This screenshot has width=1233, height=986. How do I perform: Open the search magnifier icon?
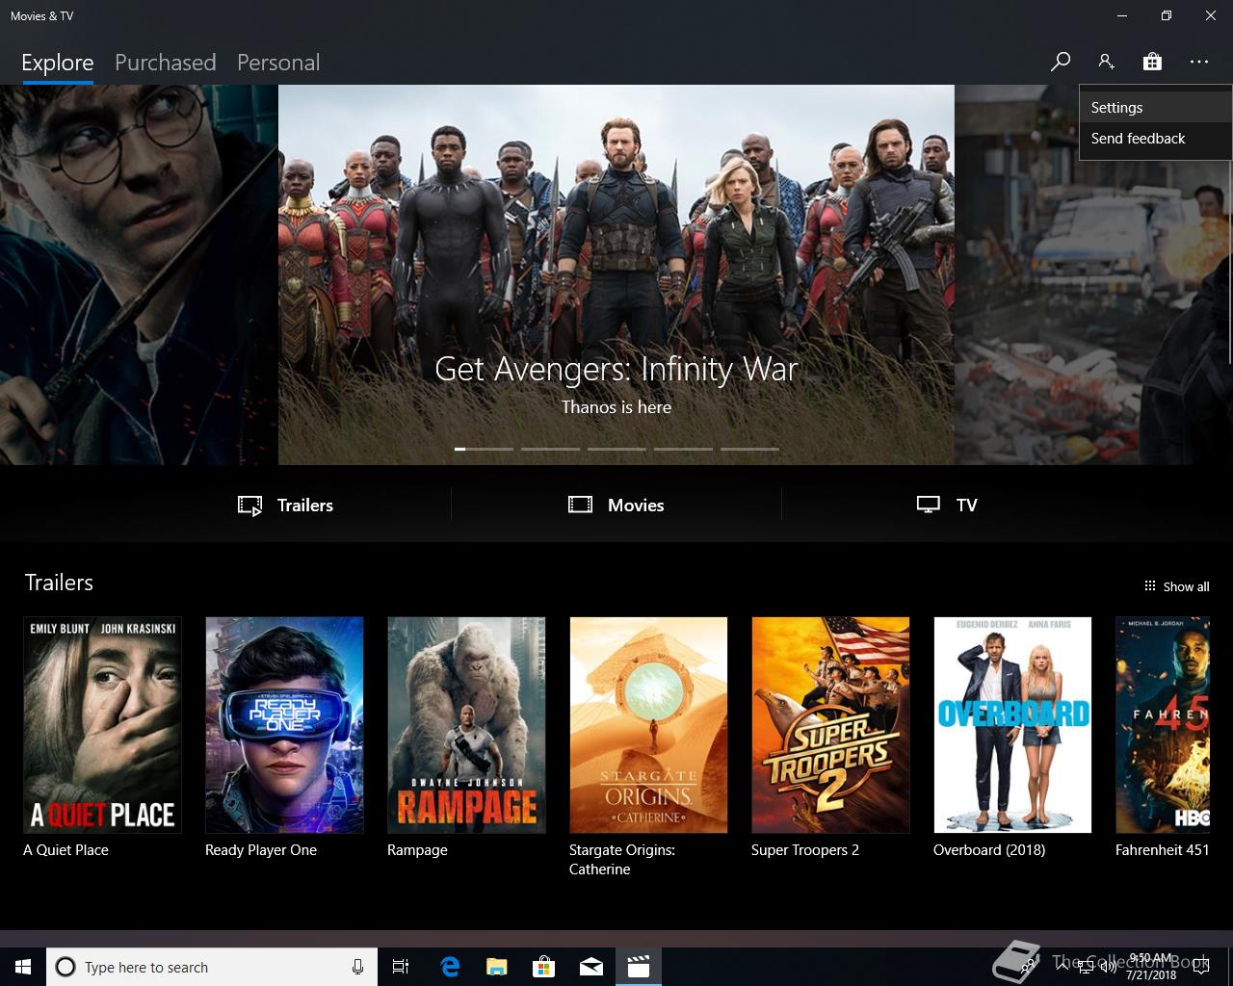[1061, 62]
